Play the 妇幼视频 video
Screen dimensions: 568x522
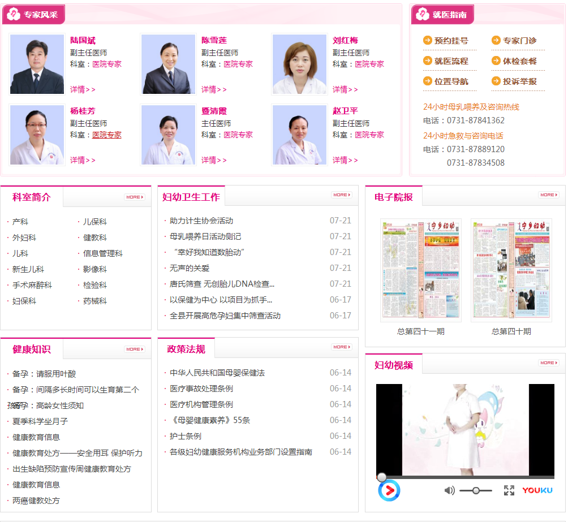[389, 490]
